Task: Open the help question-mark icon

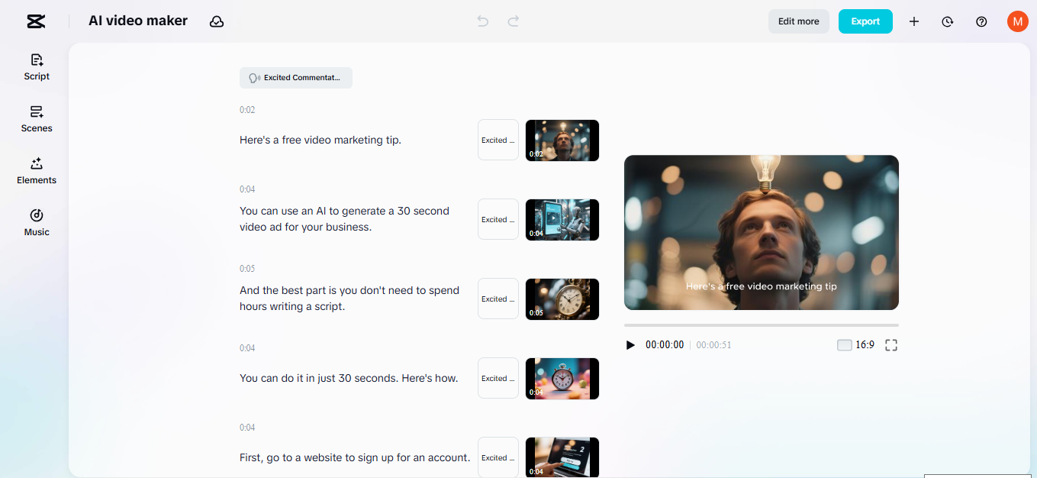Action: (981, 21)
